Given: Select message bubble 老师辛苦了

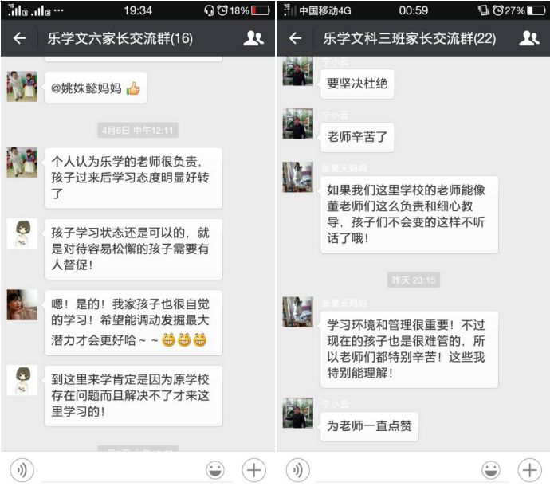Looking at the screenshot, I should (357, 137).
